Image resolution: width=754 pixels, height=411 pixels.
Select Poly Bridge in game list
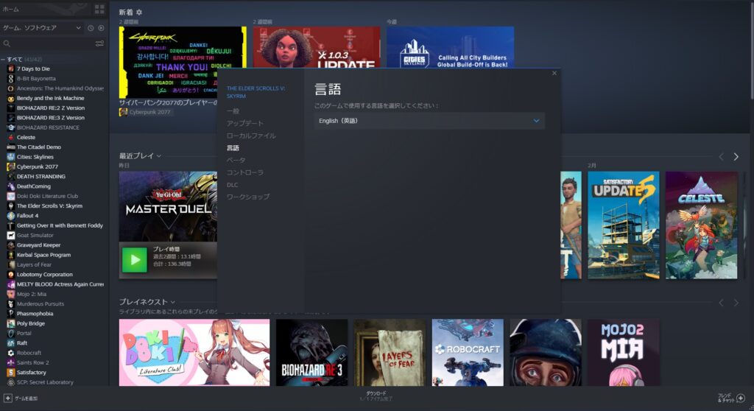pyautogui.click(x=31, y=323)
